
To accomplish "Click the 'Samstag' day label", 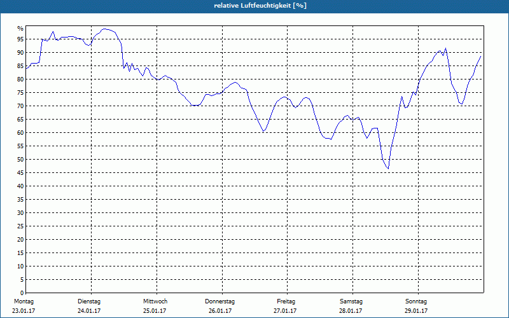I will click(x=351, y=301).
